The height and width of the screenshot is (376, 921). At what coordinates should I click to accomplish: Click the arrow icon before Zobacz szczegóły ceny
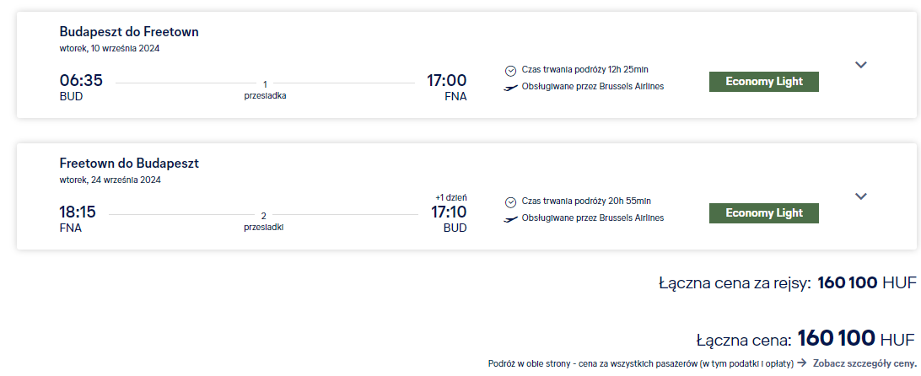tap(802, 363)
